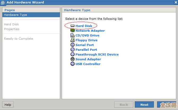Click the Hard Disk device icon

click(x=73, y=26)
